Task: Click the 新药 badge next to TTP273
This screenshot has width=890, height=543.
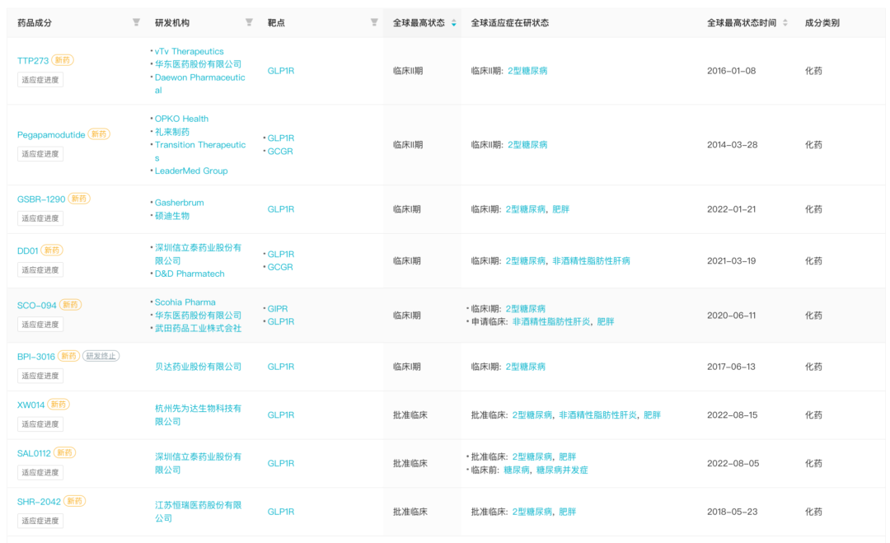Action: tap(63, 60)
